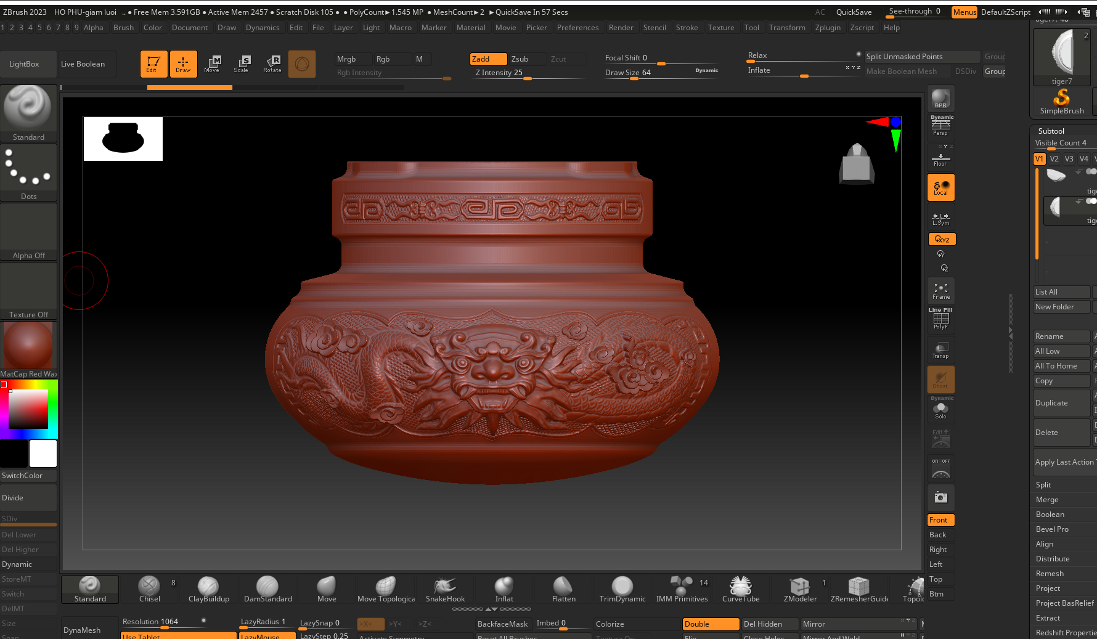Open the Zplugin menu
1097x639 pixels.
pos(827,28)
